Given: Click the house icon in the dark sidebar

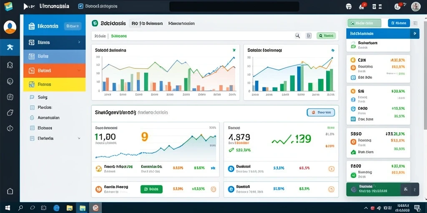Looking at the screenshot, I should [x=10, y=191].
